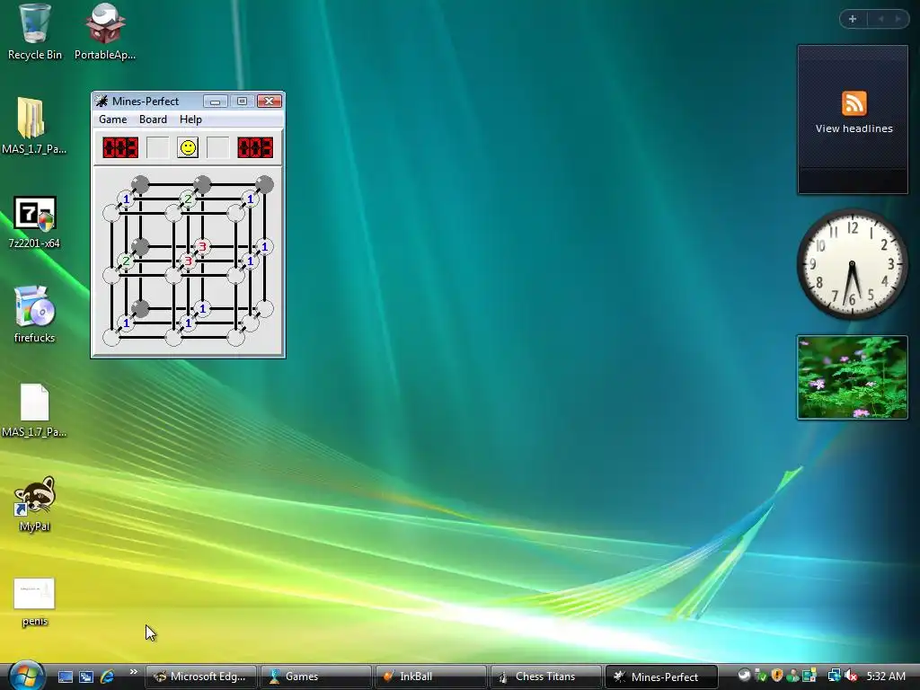
Task: Select the Recycle Bin desktop icon
Action: (35, 32)
